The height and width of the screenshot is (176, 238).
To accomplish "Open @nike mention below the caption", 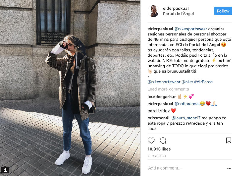I will coord(187,82).
